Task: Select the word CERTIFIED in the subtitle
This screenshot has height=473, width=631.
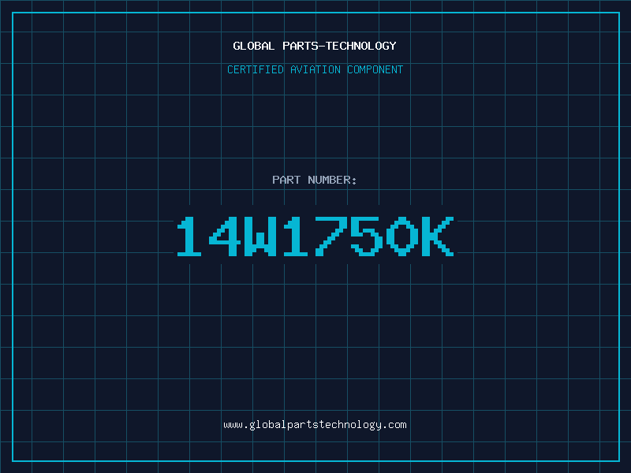Action: [x=256, y=69]
